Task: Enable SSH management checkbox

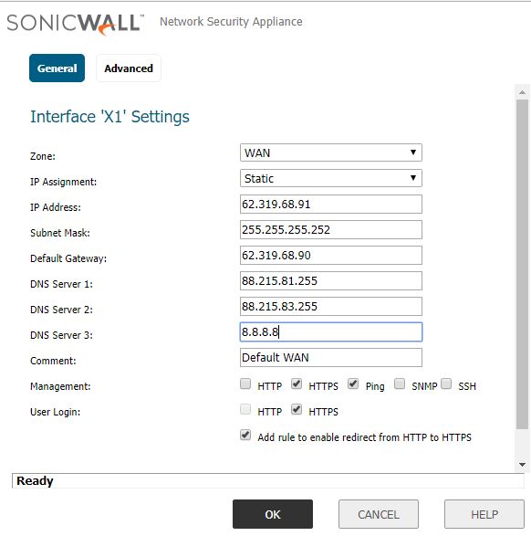Action: (x=446, y=384)
